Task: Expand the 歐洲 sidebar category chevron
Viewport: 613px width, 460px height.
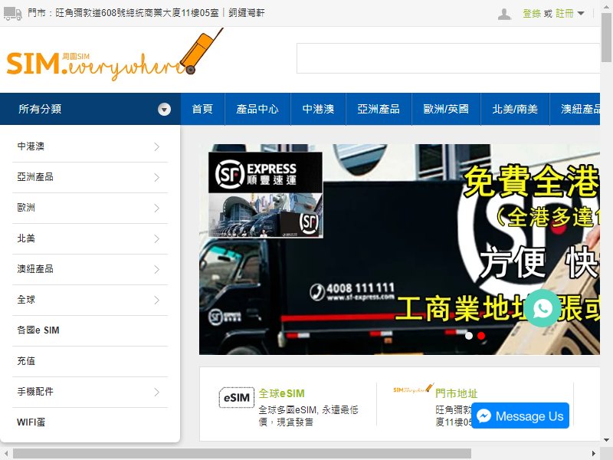Action: tap(157, 208)
